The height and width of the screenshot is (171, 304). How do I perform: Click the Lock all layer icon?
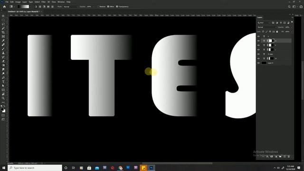(x=277, y=32)
